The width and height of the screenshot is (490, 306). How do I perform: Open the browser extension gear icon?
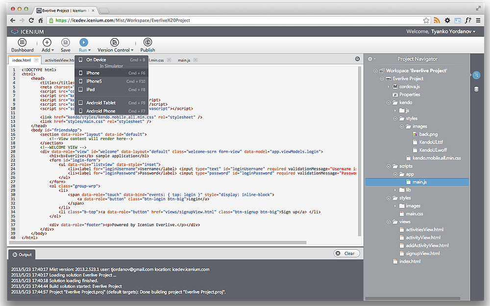pos(447,20)
